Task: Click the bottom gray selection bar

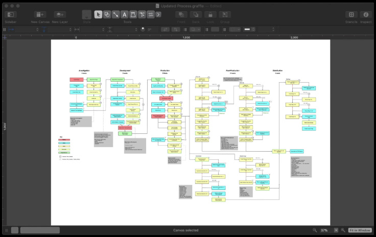Action: [40, 230]
